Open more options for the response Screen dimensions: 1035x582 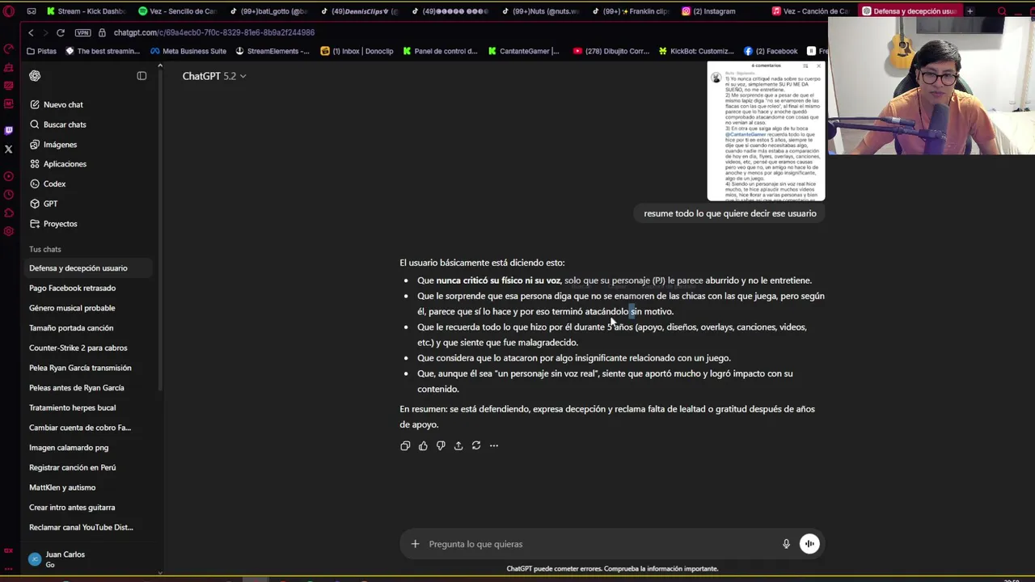[494, 445]
